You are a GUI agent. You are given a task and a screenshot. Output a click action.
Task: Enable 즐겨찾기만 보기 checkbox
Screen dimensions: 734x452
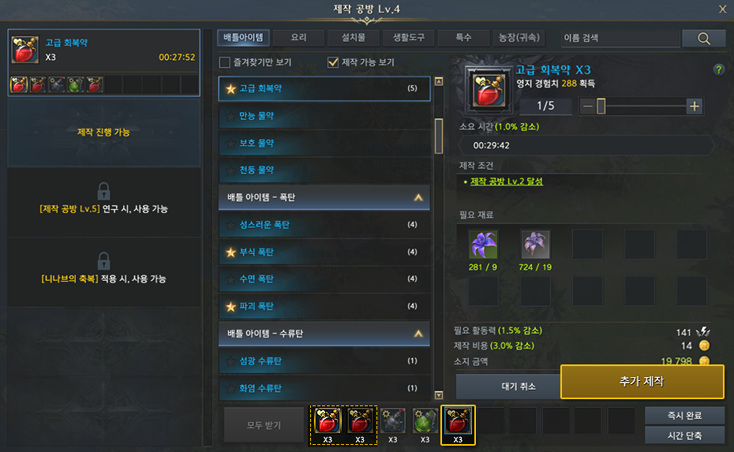[225, 62]
